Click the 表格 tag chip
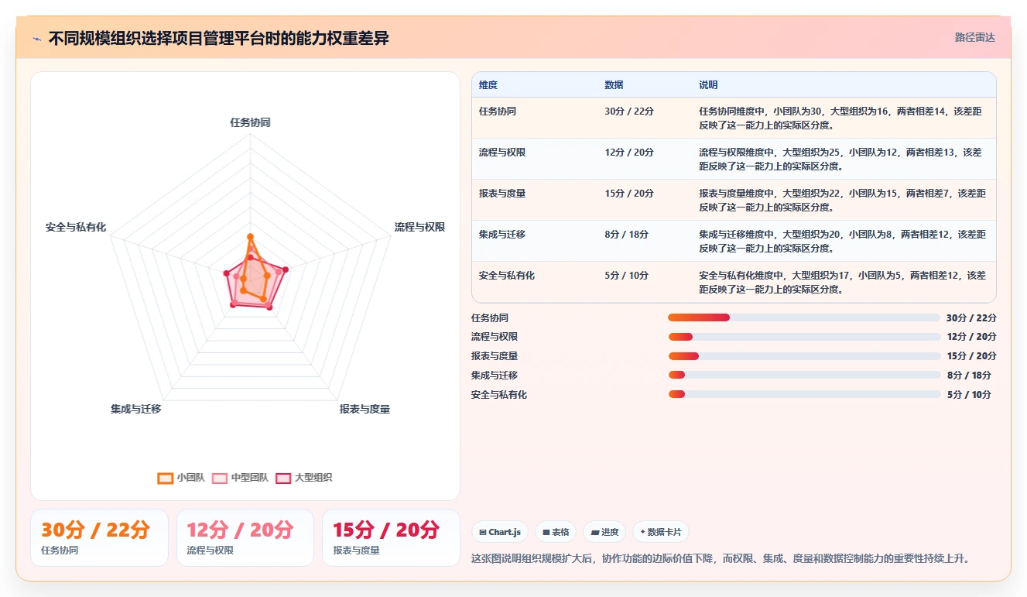 pos(556,532)
